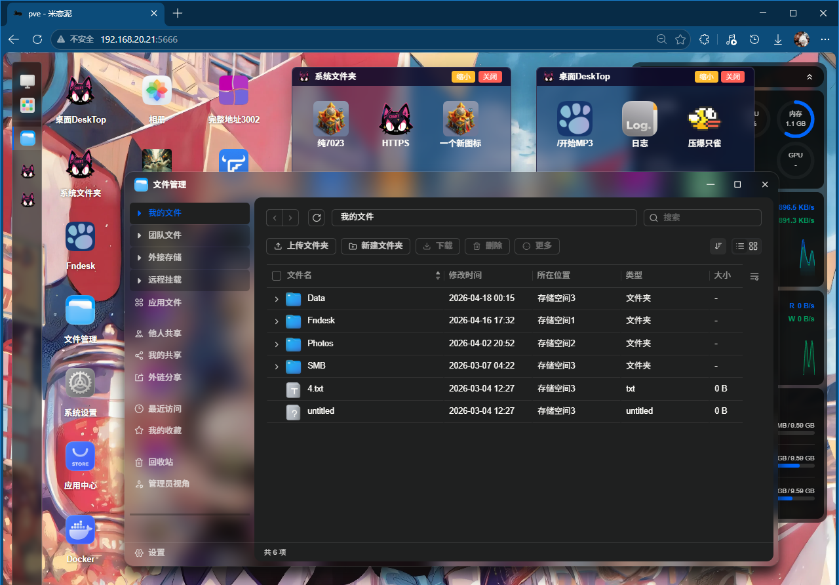Open the 应用中心 app store icon
Screen dimensions: 839x585
[80, 456]
